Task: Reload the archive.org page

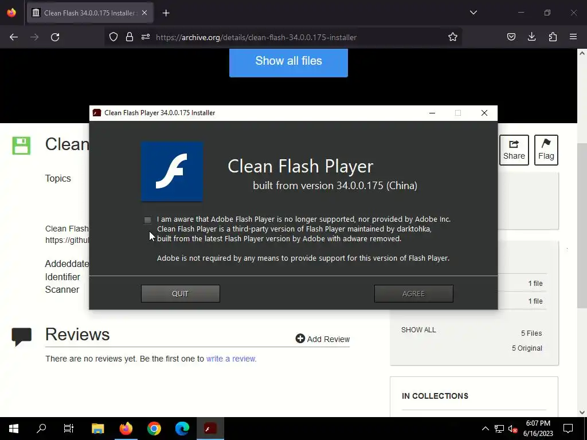Action: 55,37
